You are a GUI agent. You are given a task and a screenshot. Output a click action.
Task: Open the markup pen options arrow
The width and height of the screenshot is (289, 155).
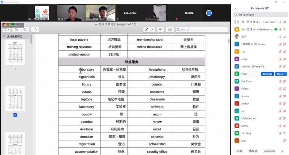[x=152, y=30]
